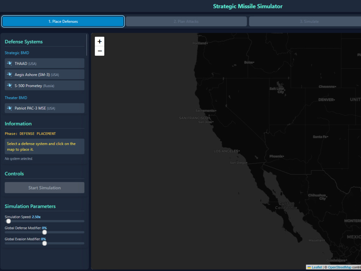
Task: Click Los Angeles on the map
Action: pos(227,151)
